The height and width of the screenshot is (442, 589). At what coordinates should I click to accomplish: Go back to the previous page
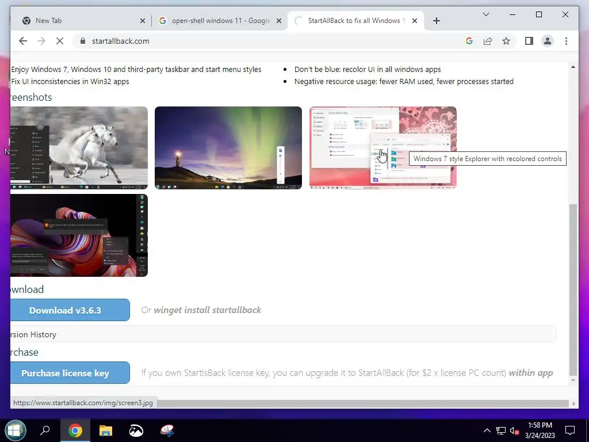(23, 41)
